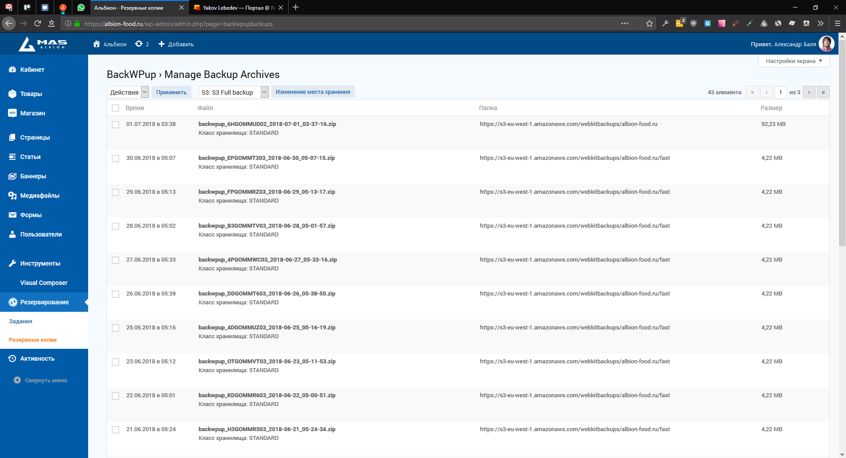Open Товары from the sidebar
846x458 pixels.
pyautogui.click(x=31, y=94)
